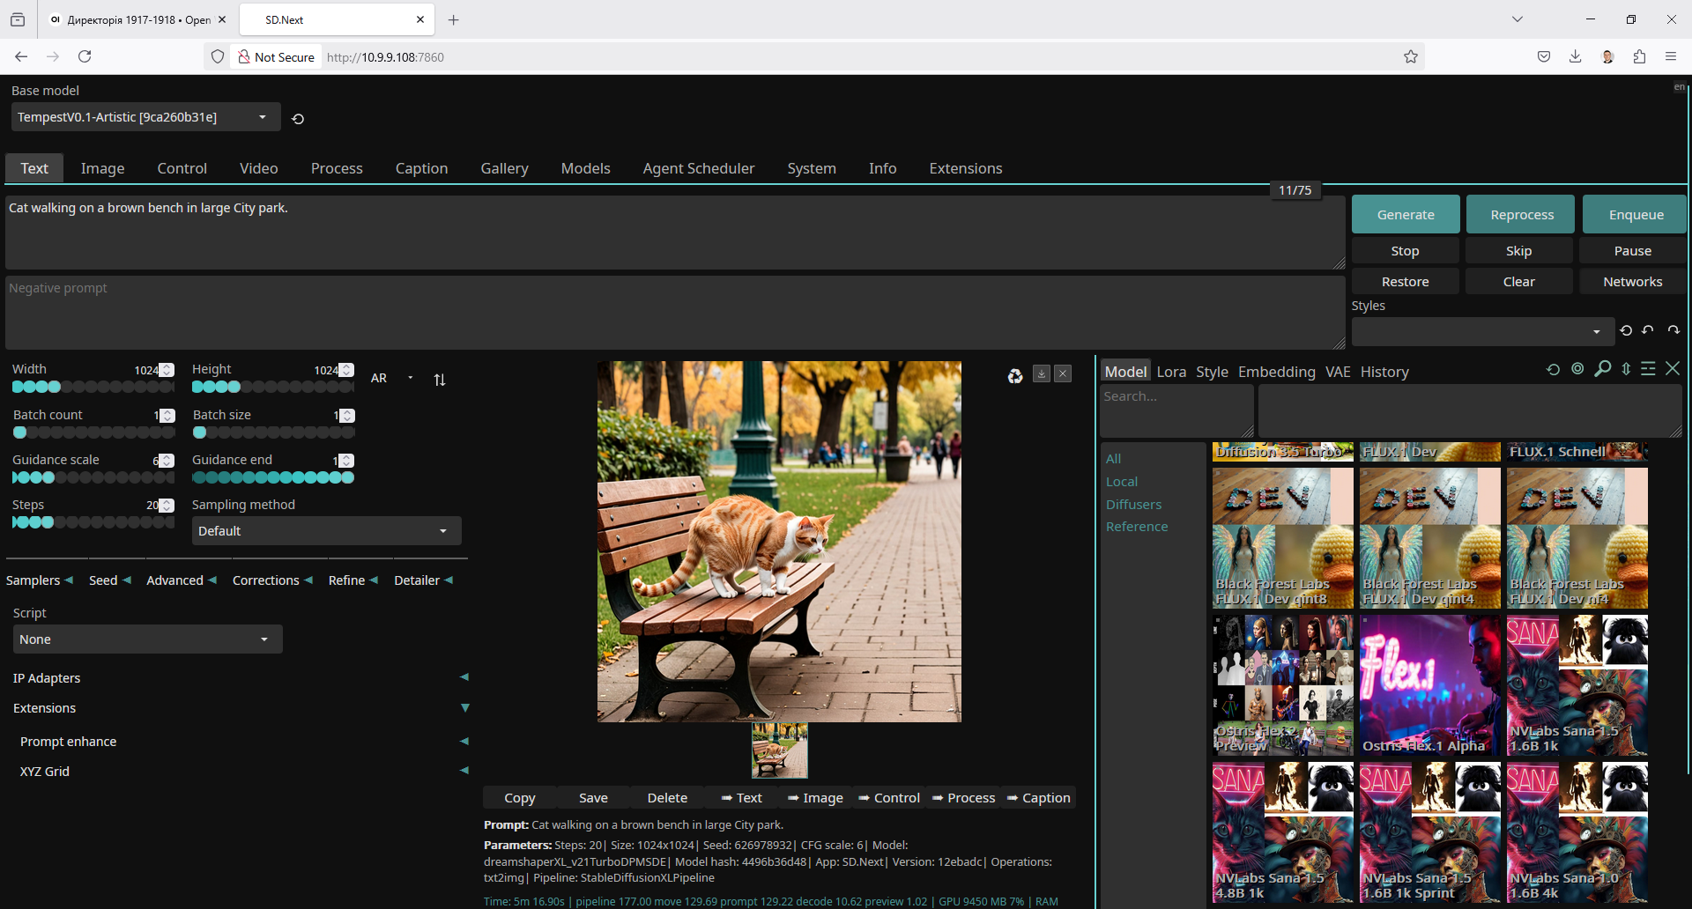Open the Sampling method dropdown
Image resolution: width=1692 pixels, height=909 pixels.
tap(326, 531)
